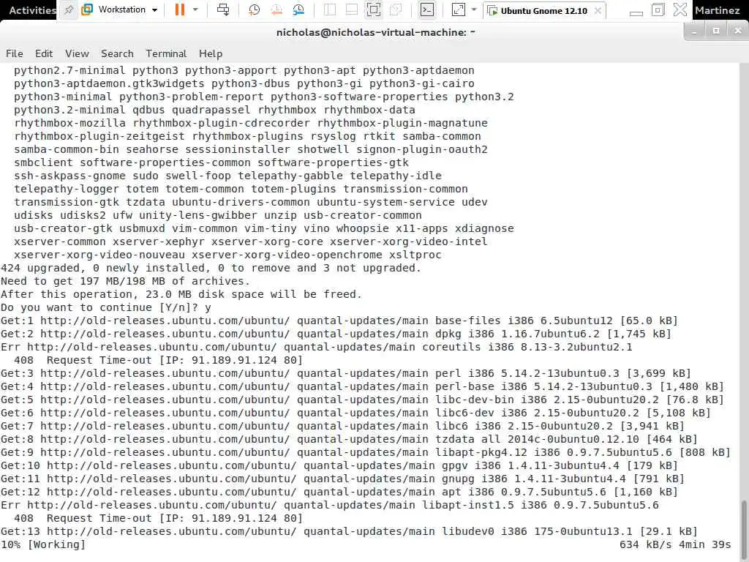
Task: Take a snapshot of the VM
Action: click(x=254, y=10)
